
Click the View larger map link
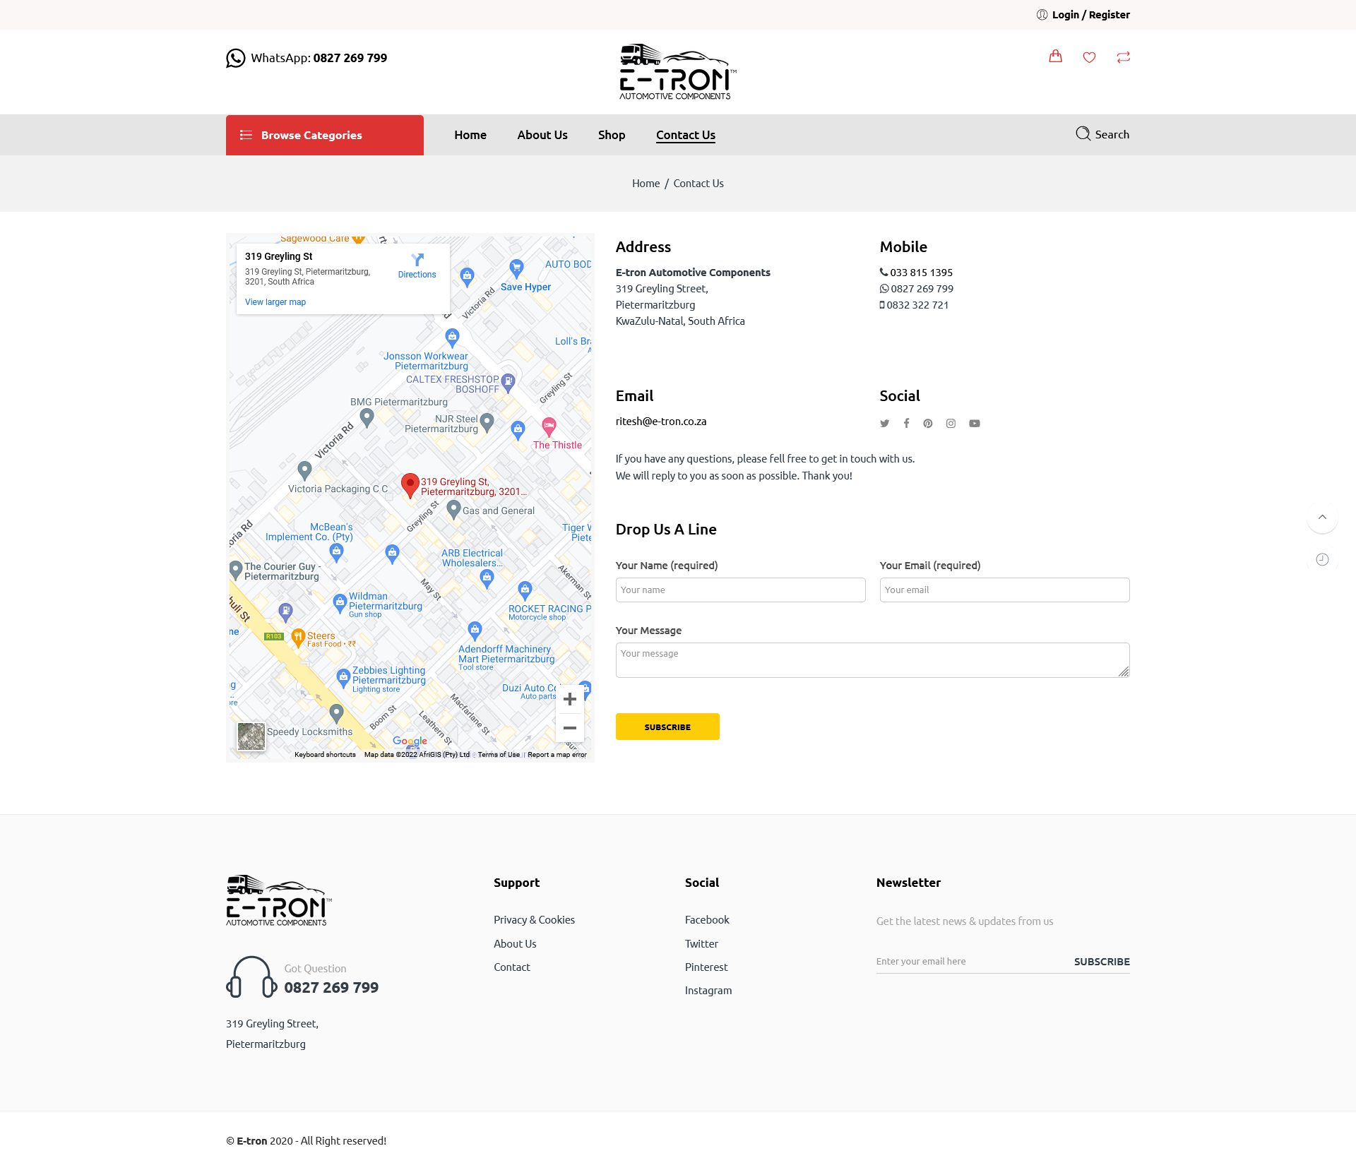click(275, 302)
